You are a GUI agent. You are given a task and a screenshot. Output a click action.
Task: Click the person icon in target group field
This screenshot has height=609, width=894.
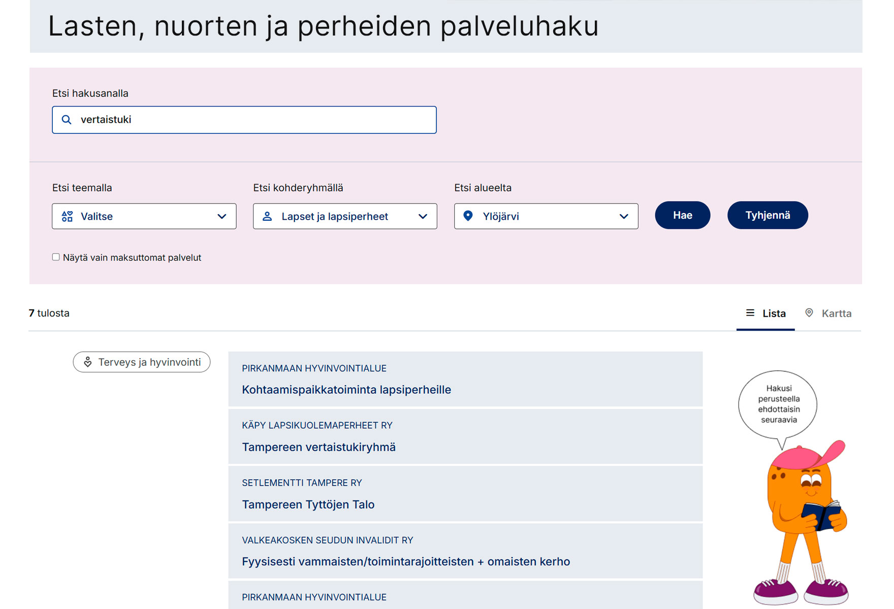267,217
